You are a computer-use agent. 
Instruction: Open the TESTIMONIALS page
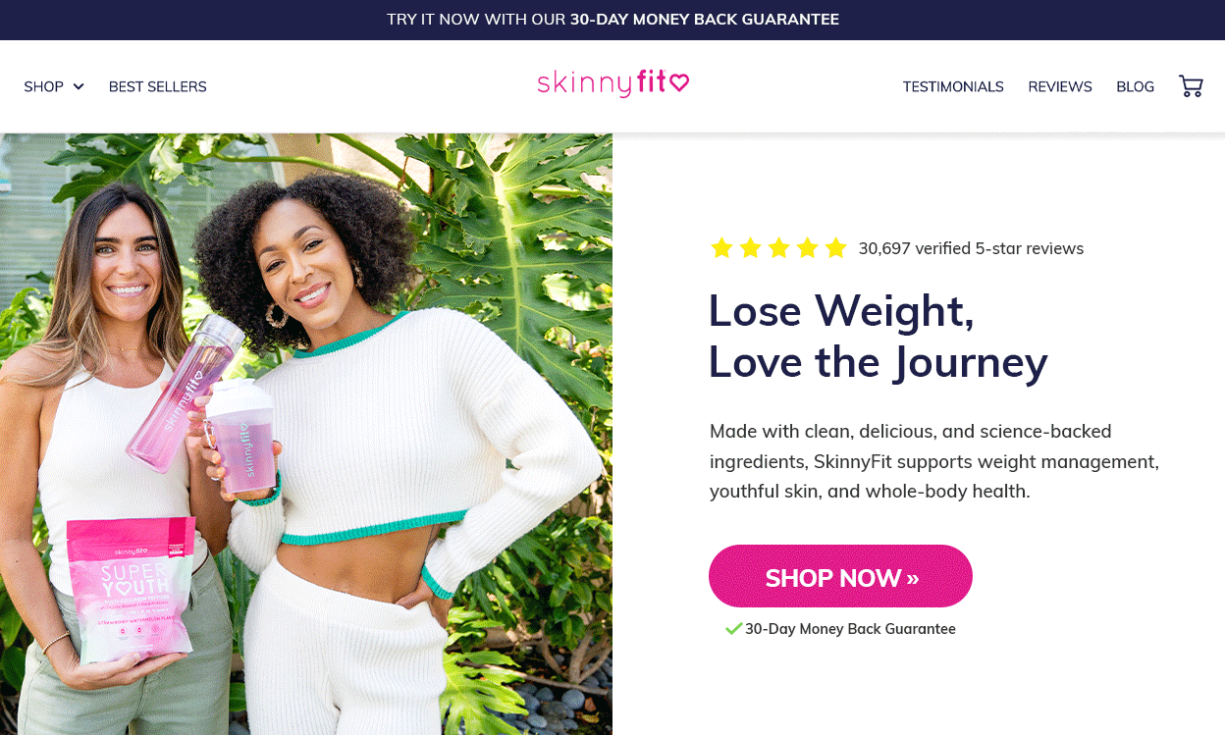point(953,86)
